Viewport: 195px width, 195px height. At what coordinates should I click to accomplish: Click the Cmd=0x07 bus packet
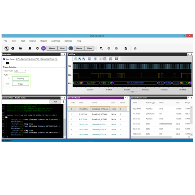[x=91, y=83]
